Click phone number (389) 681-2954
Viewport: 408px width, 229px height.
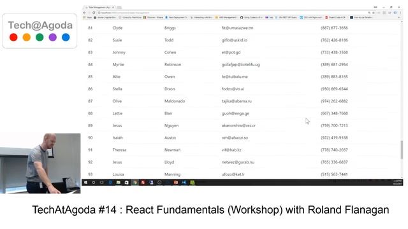point(334,64)
